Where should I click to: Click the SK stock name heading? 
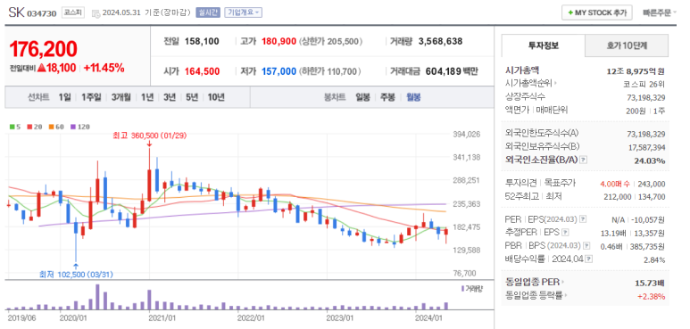pos(17,12)
